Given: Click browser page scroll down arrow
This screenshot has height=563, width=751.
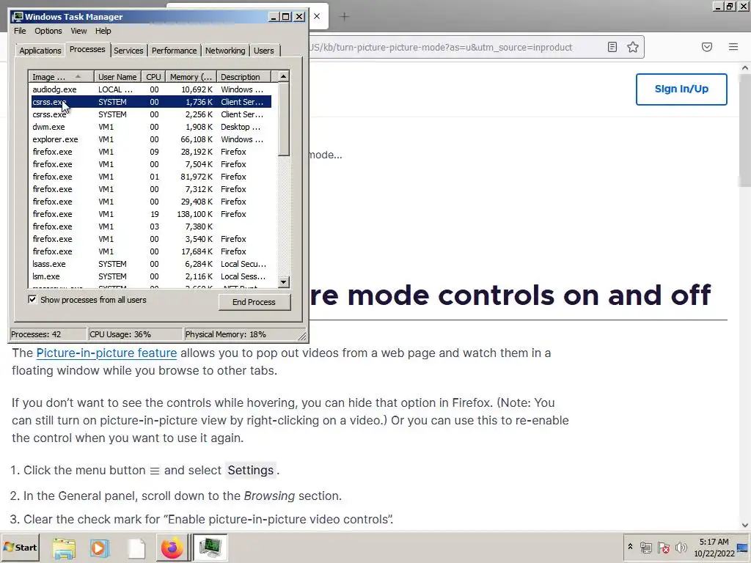Looking at the screenshot, I should tap(745, 525).
